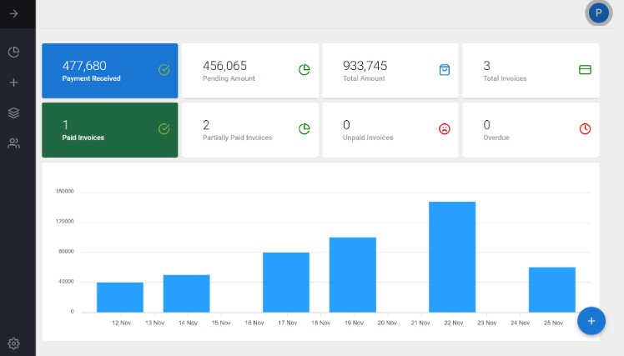624x356 pixels.
Task: Open the dashboard pie chart sidebar icon
Action: tap(13, 53)
